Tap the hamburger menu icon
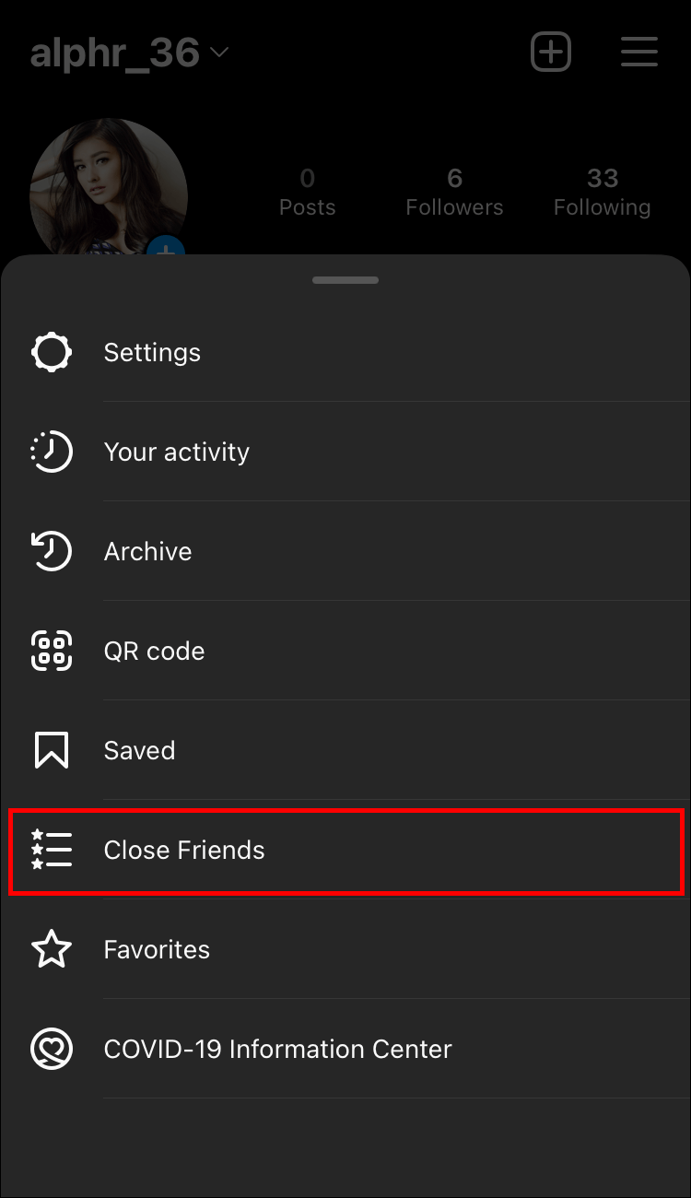This screenshot has height=1198, width=691. [638, 52]
